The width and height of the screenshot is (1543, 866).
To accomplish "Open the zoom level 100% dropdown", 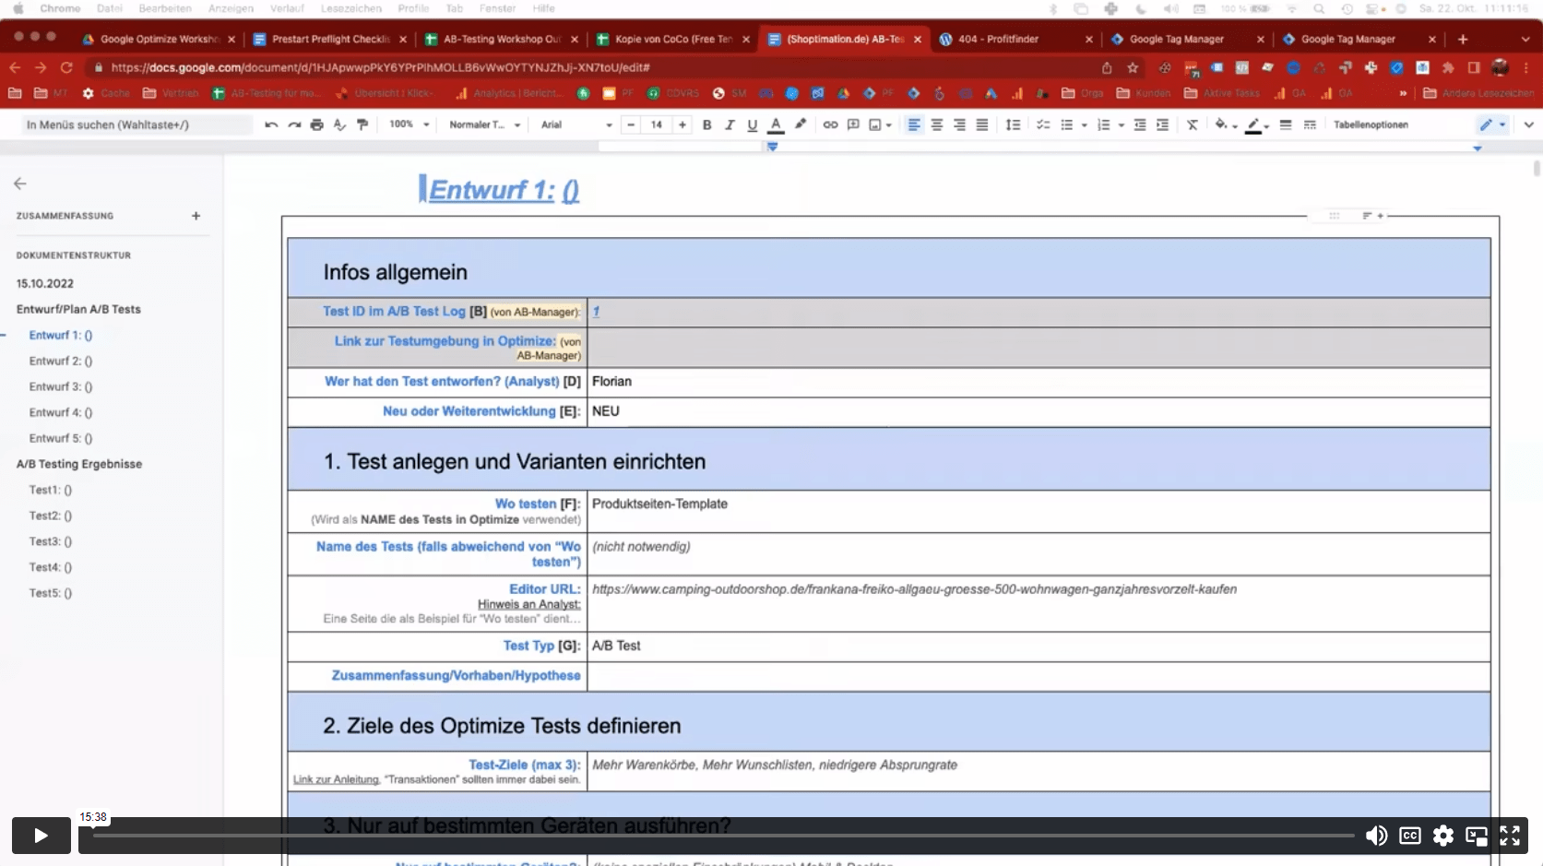I will pos(409,125).
